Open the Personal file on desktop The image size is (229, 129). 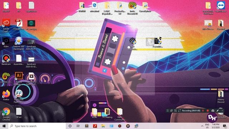tap(221, 25)
